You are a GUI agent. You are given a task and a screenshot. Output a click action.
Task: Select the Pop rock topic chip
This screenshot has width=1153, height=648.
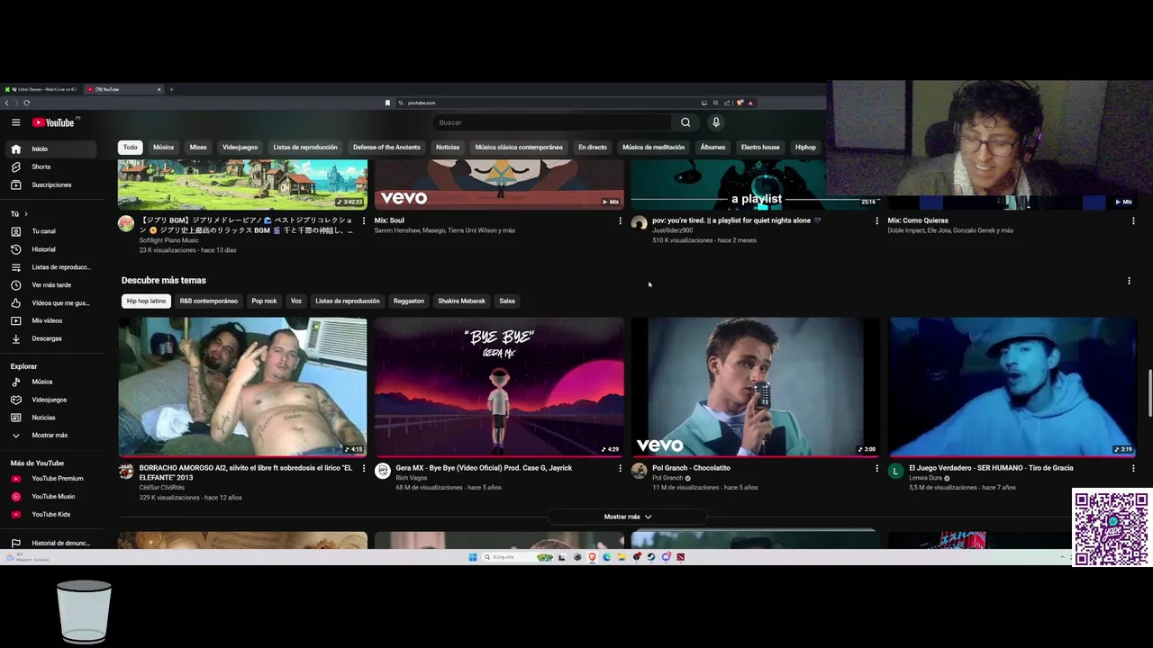pos(264,301)
